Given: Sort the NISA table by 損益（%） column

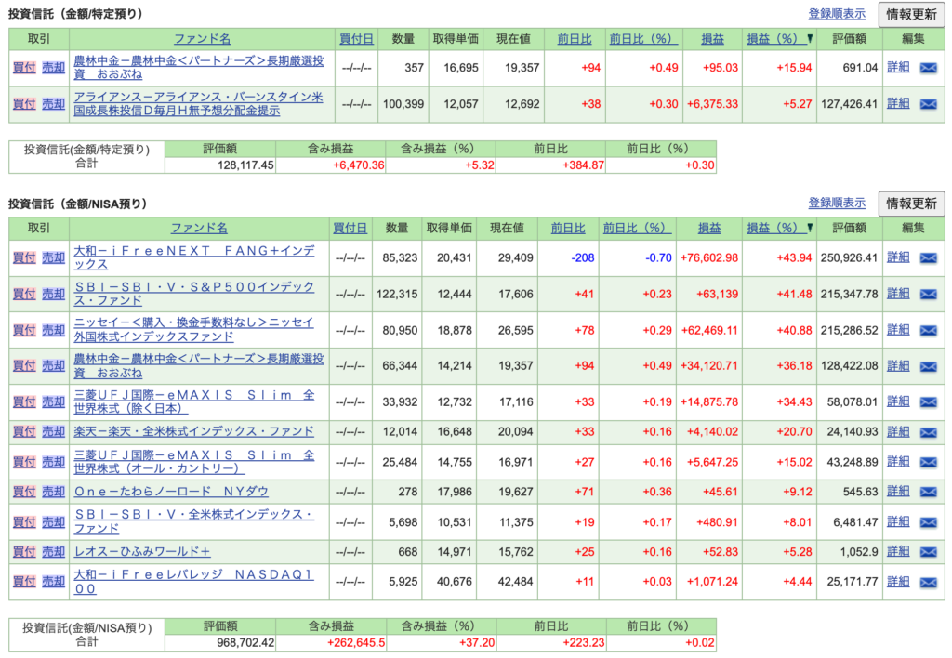Looking at the screenshot, I should pos(775,229).
